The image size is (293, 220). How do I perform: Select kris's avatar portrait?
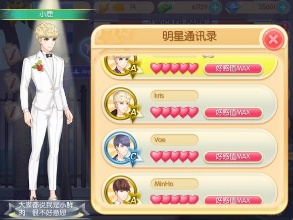[x=121, y=104]
